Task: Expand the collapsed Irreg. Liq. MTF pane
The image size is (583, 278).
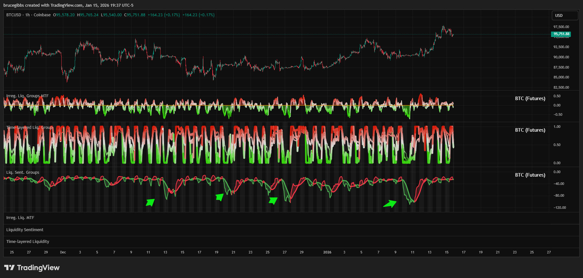Action: (20, 218)
